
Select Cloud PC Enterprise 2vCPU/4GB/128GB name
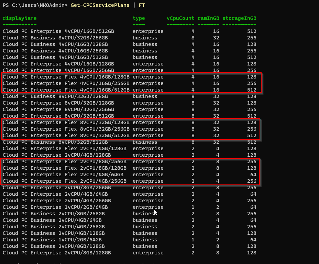click(x=57, y=155)
